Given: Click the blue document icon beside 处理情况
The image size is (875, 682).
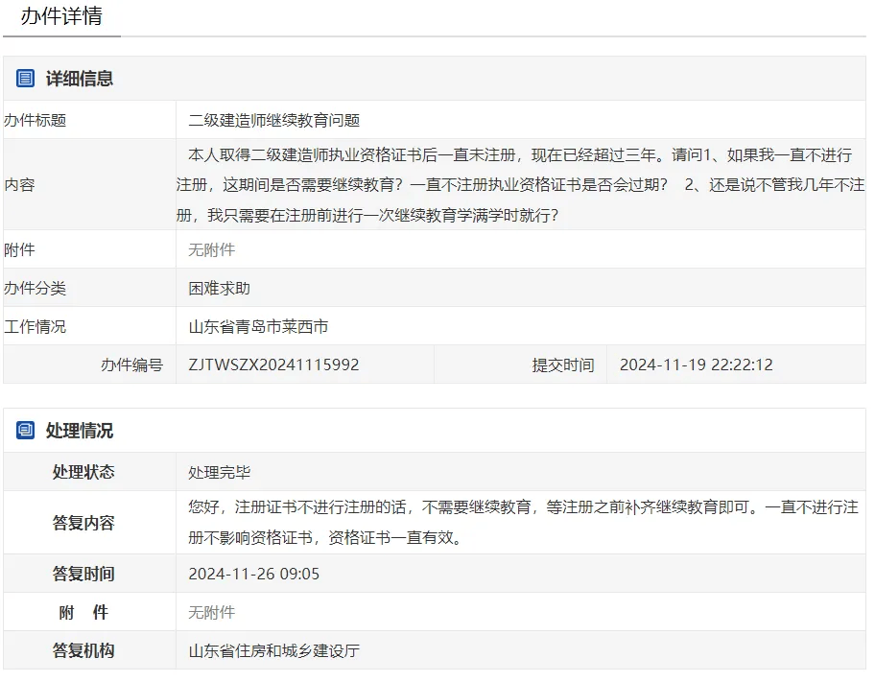Looking at the screenshot, I should [24, 430].
